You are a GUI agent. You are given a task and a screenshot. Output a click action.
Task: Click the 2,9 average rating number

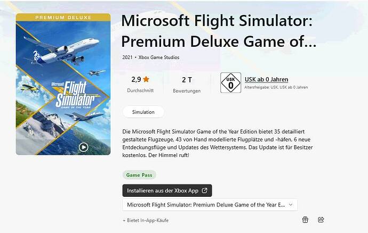click(x=136, y=79)
